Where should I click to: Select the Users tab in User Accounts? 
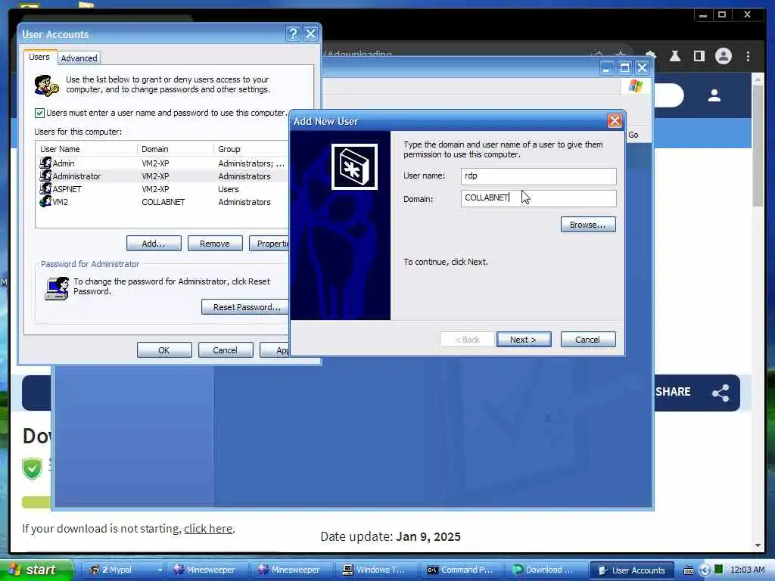[x=39, y=57]
